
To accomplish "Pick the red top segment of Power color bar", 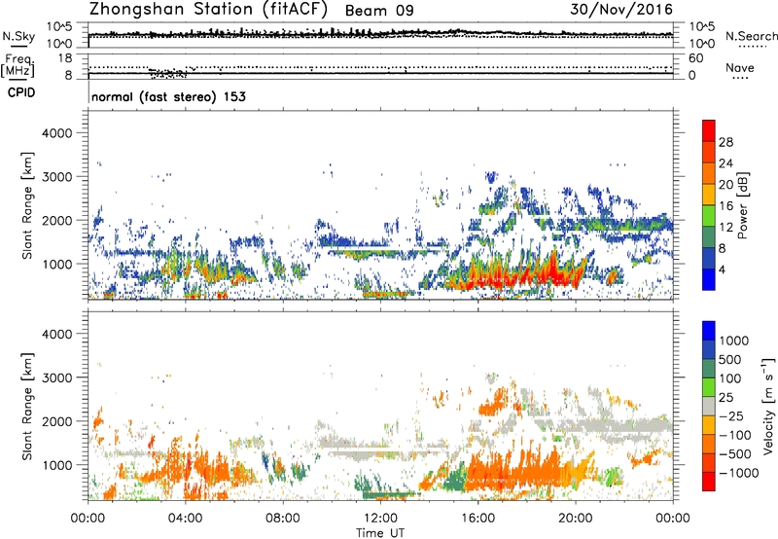I will click(709, 131).
